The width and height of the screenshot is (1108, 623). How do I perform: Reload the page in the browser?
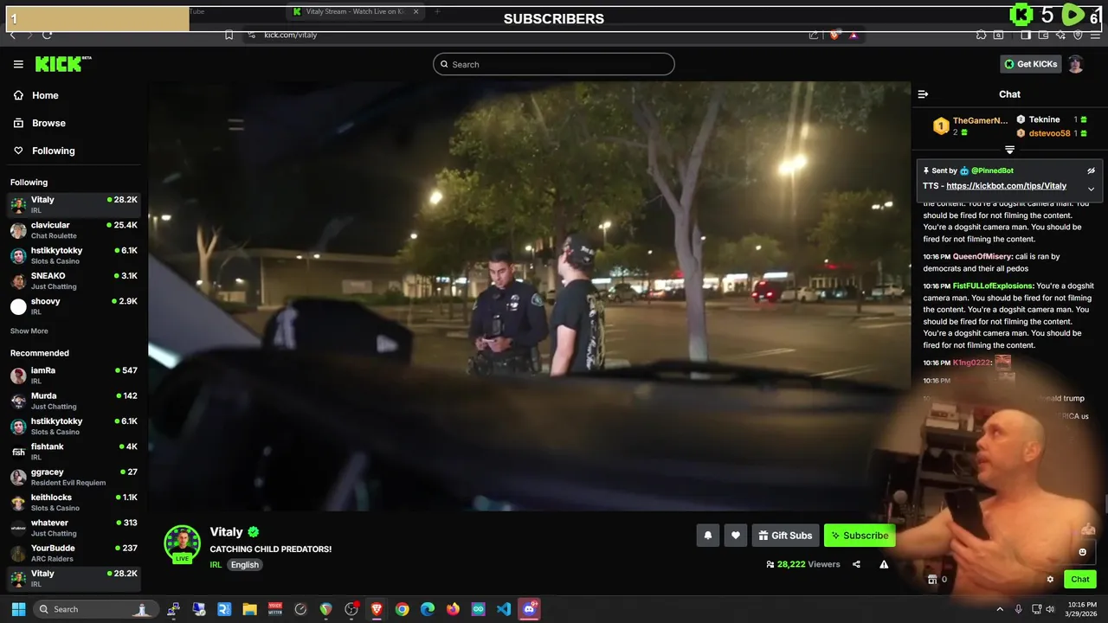[x=47, y=35]
